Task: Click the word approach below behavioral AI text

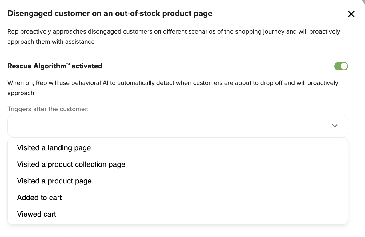Action: click(21, 93)
